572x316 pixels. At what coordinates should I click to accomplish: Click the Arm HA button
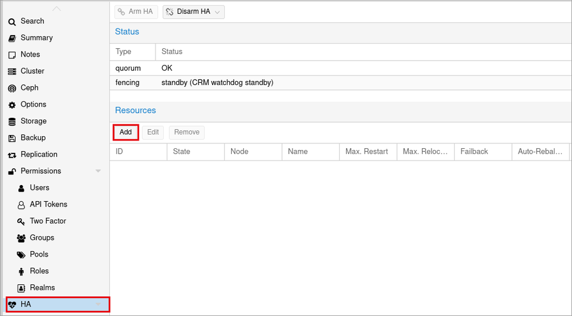(136, 12)
